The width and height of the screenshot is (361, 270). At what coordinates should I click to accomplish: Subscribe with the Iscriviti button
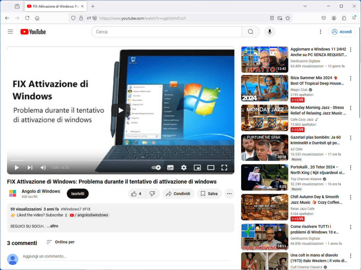[x=78, y=194]
